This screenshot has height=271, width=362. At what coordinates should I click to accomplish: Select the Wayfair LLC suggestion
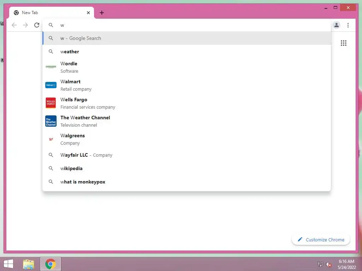point(187,155)
